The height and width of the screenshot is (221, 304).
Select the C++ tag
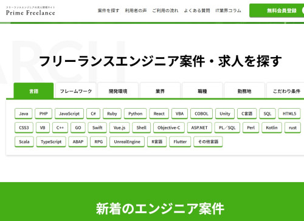point(60,127)
